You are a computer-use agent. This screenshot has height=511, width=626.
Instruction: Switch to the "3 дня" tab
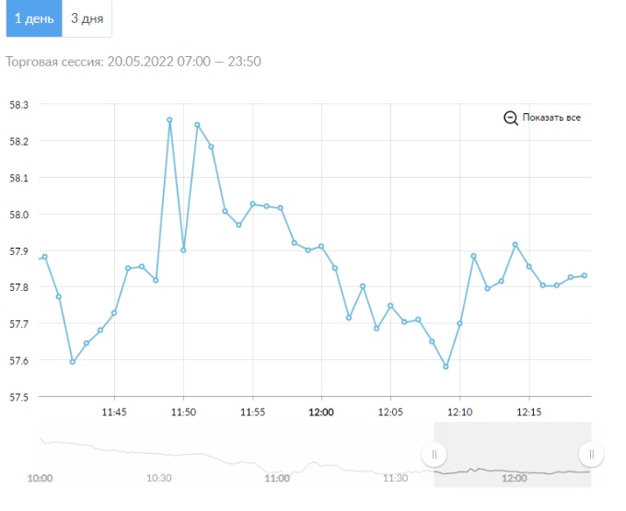(87, 18)
